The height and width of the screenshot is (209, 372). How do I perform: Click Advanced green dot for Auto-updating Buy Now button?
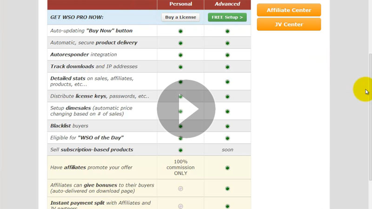pos(227,31)
